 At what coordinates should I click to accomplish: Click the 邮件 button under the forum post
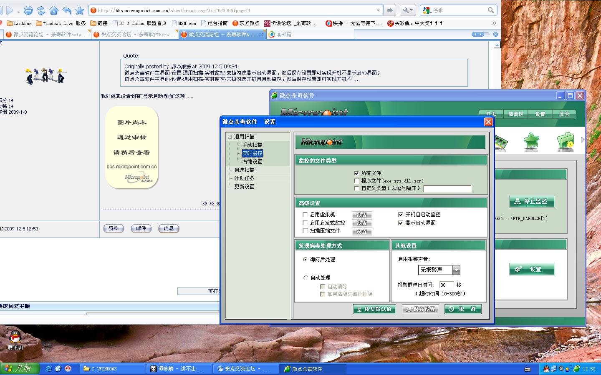(141, 228)
